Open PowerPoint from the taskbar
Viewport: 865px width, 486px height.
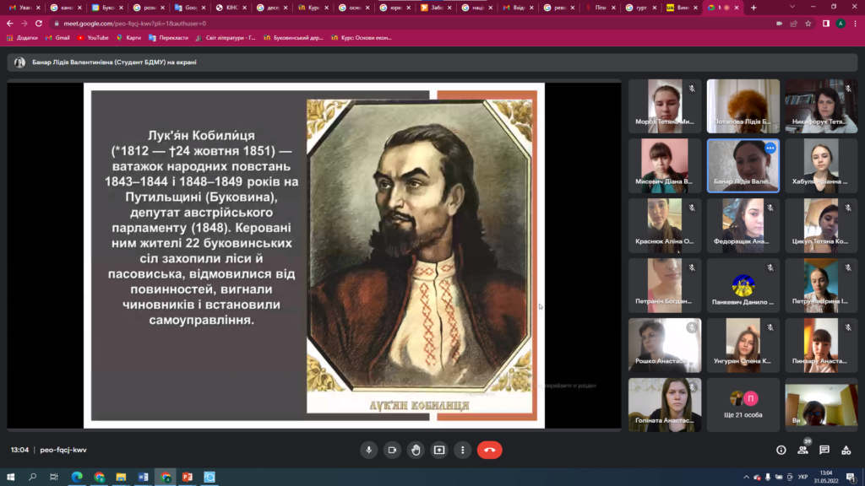pyautogui.click(x=187, y=478)
